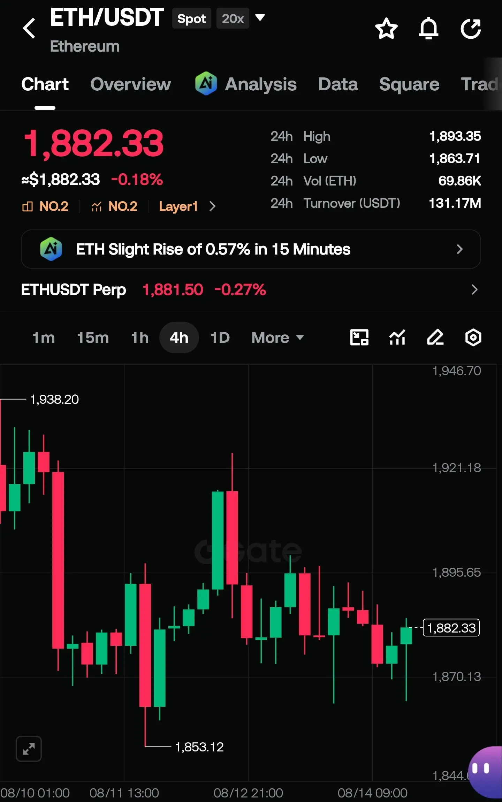Tap the 1,895.65 price axis label
Image resolution: width=502 pixels, height=802 pixels.
(x=457, y=572)
